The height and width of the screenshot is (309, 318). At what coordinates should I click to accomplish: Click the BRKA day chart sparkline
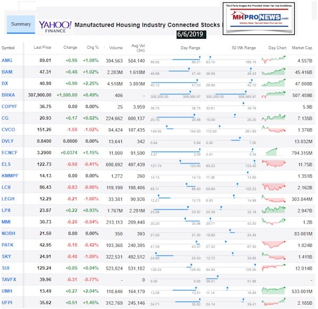[x=273, y=94]
